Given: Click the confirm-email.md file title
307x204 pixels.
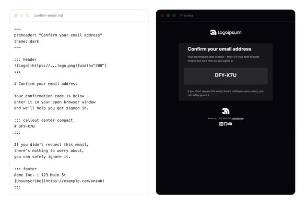Looking at the screenshot, I should 48,16.
